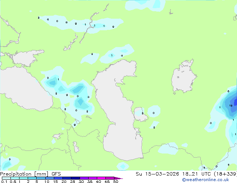Click legend label '30'

pos(81,182)
